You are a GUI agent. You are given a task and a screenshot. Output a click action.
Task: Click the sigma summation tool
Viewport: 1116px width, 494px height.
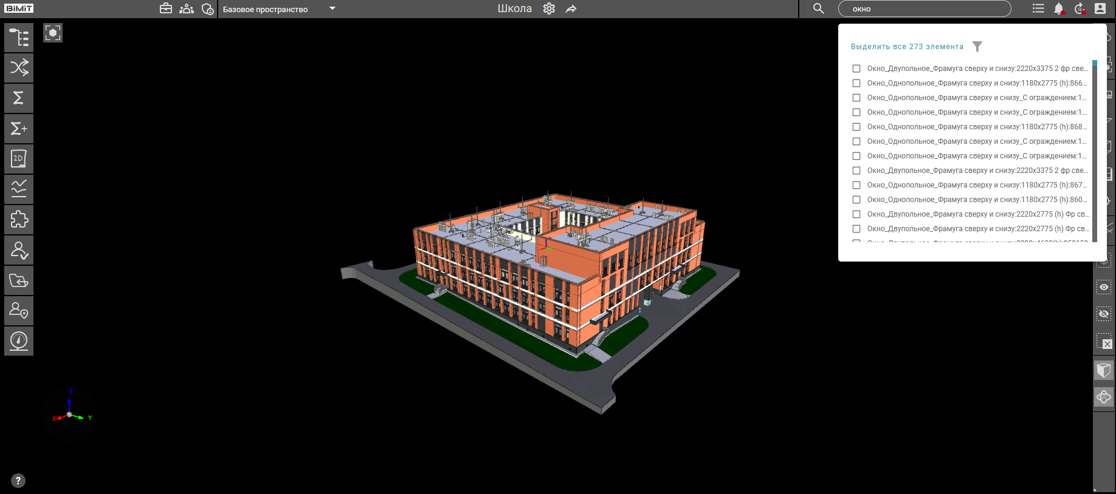[19, 98]
